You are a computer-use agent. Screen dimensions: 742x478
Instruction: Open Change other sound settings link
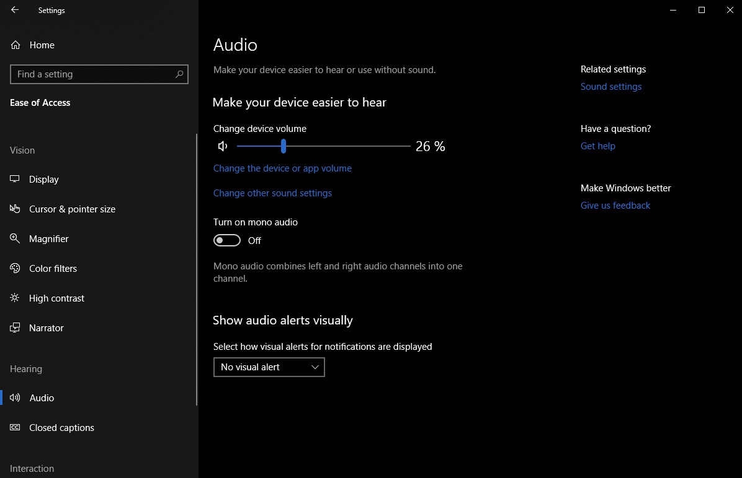click(x=272, y=193)
